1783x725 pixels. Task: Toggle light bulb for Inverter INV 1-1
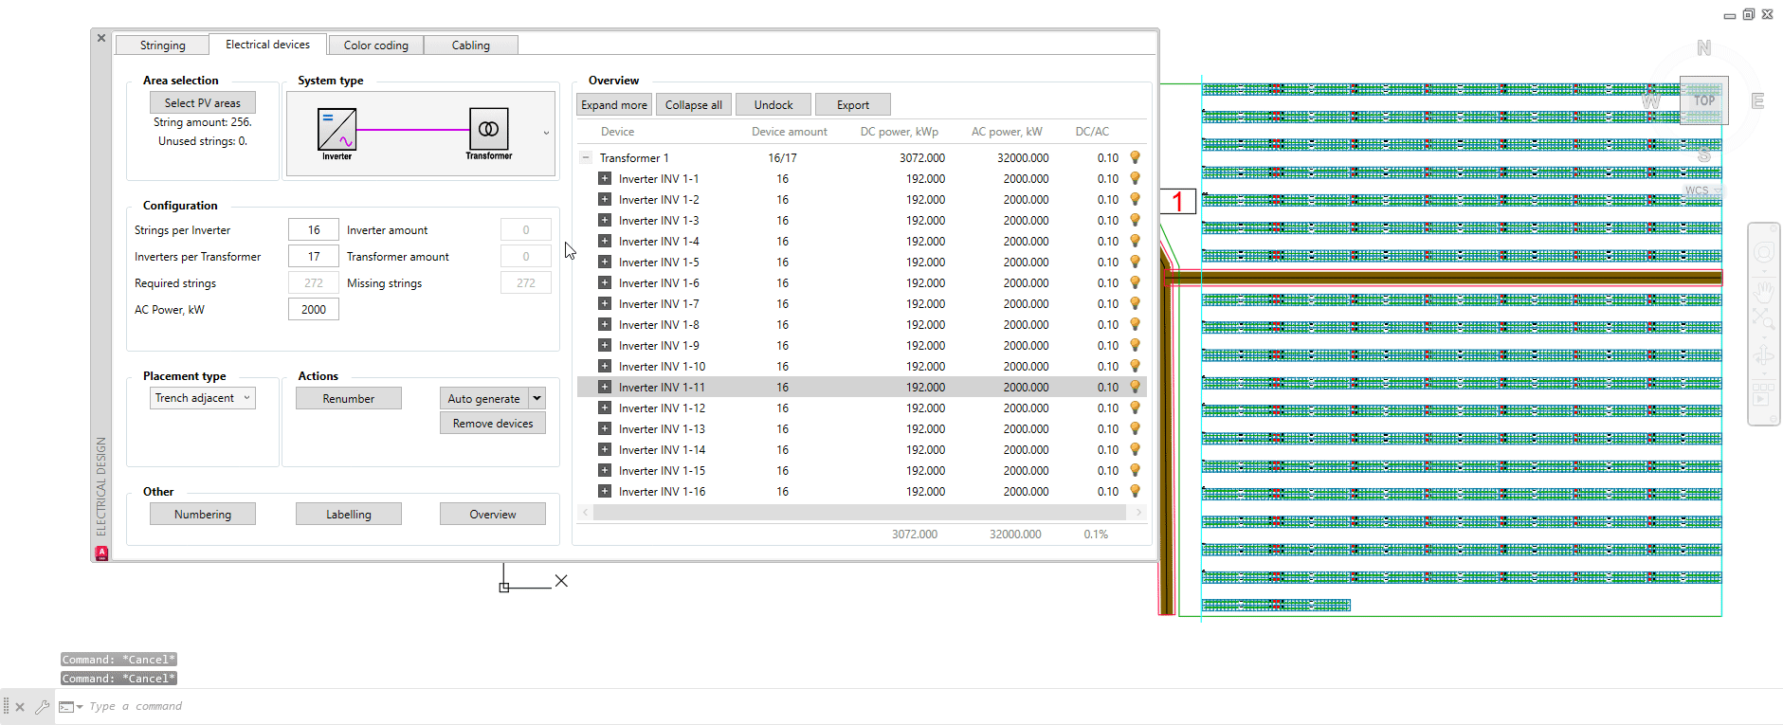1135,178
